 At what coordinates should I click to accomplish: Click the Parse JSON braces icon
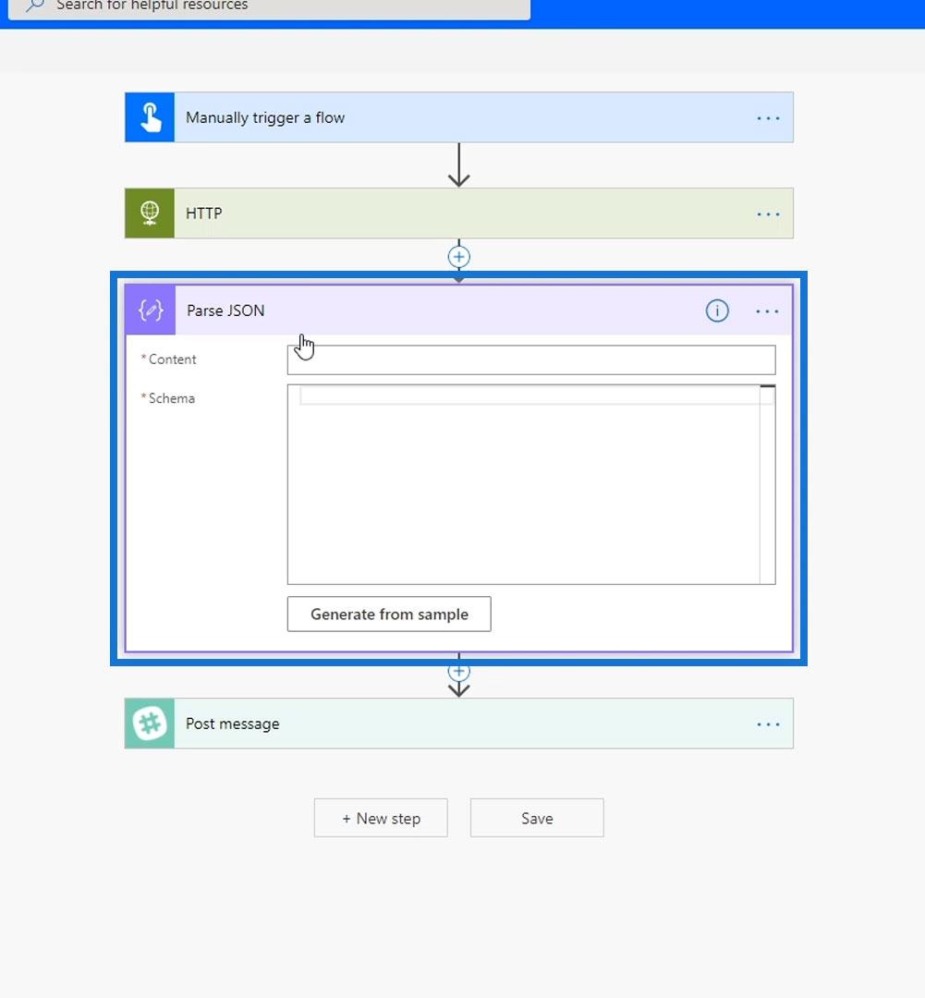click(151, 310)
